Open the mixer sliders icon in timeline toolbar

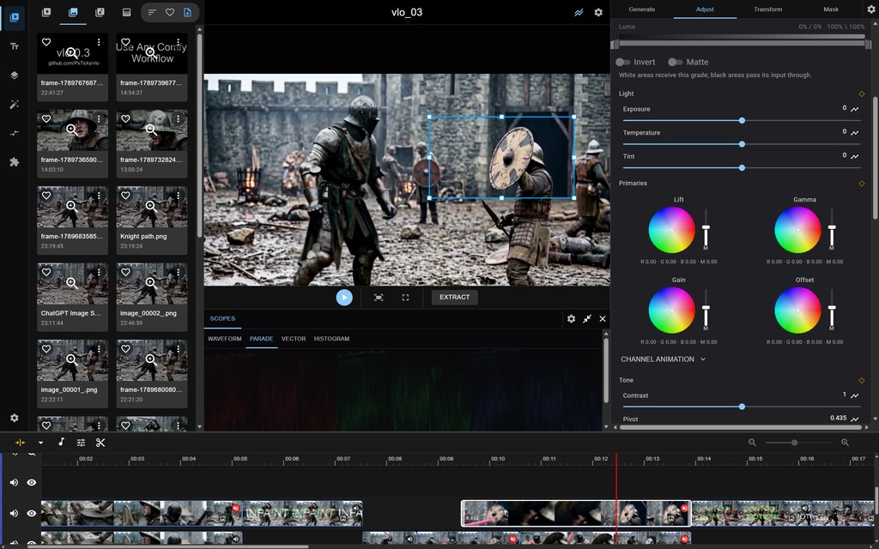coord(81,443)
